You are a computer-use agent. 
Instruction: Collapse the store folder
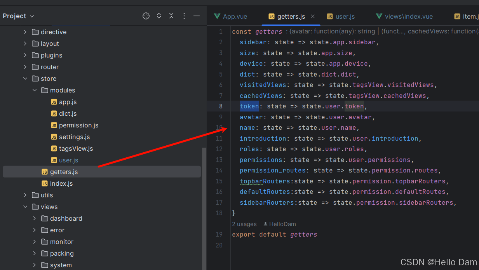[x=25, y=78]
